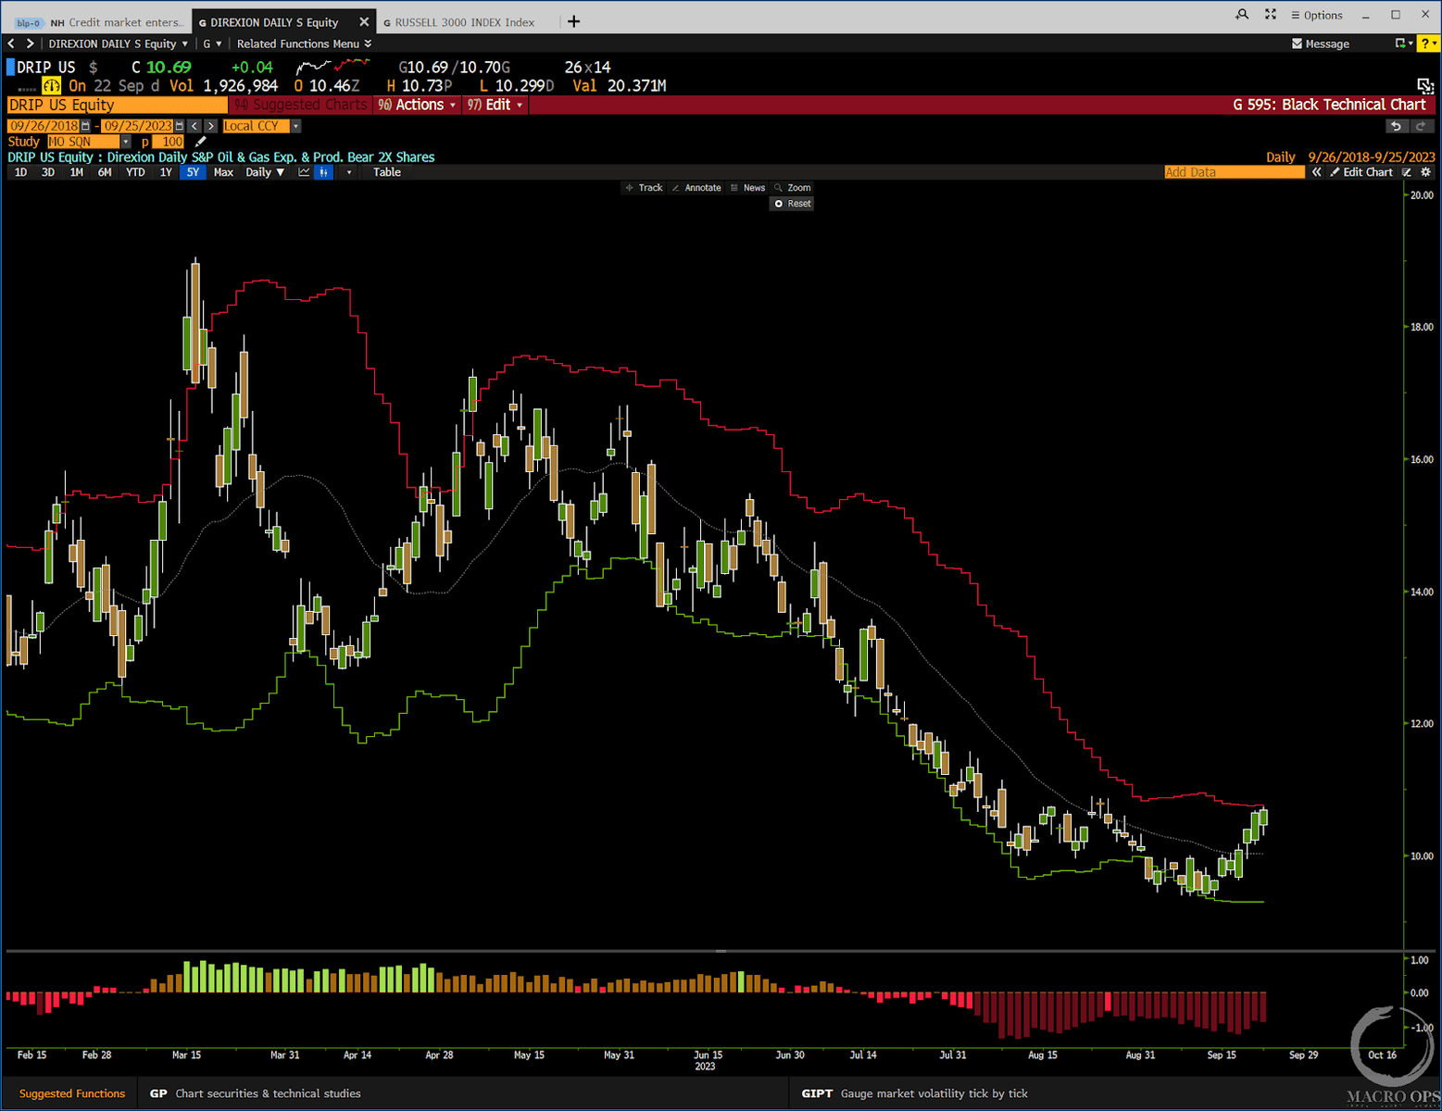Click the pencil icon to edit study
The height and width of the screenshot is (1111, 1442).
pyautogui.click(x=200, y=142)
